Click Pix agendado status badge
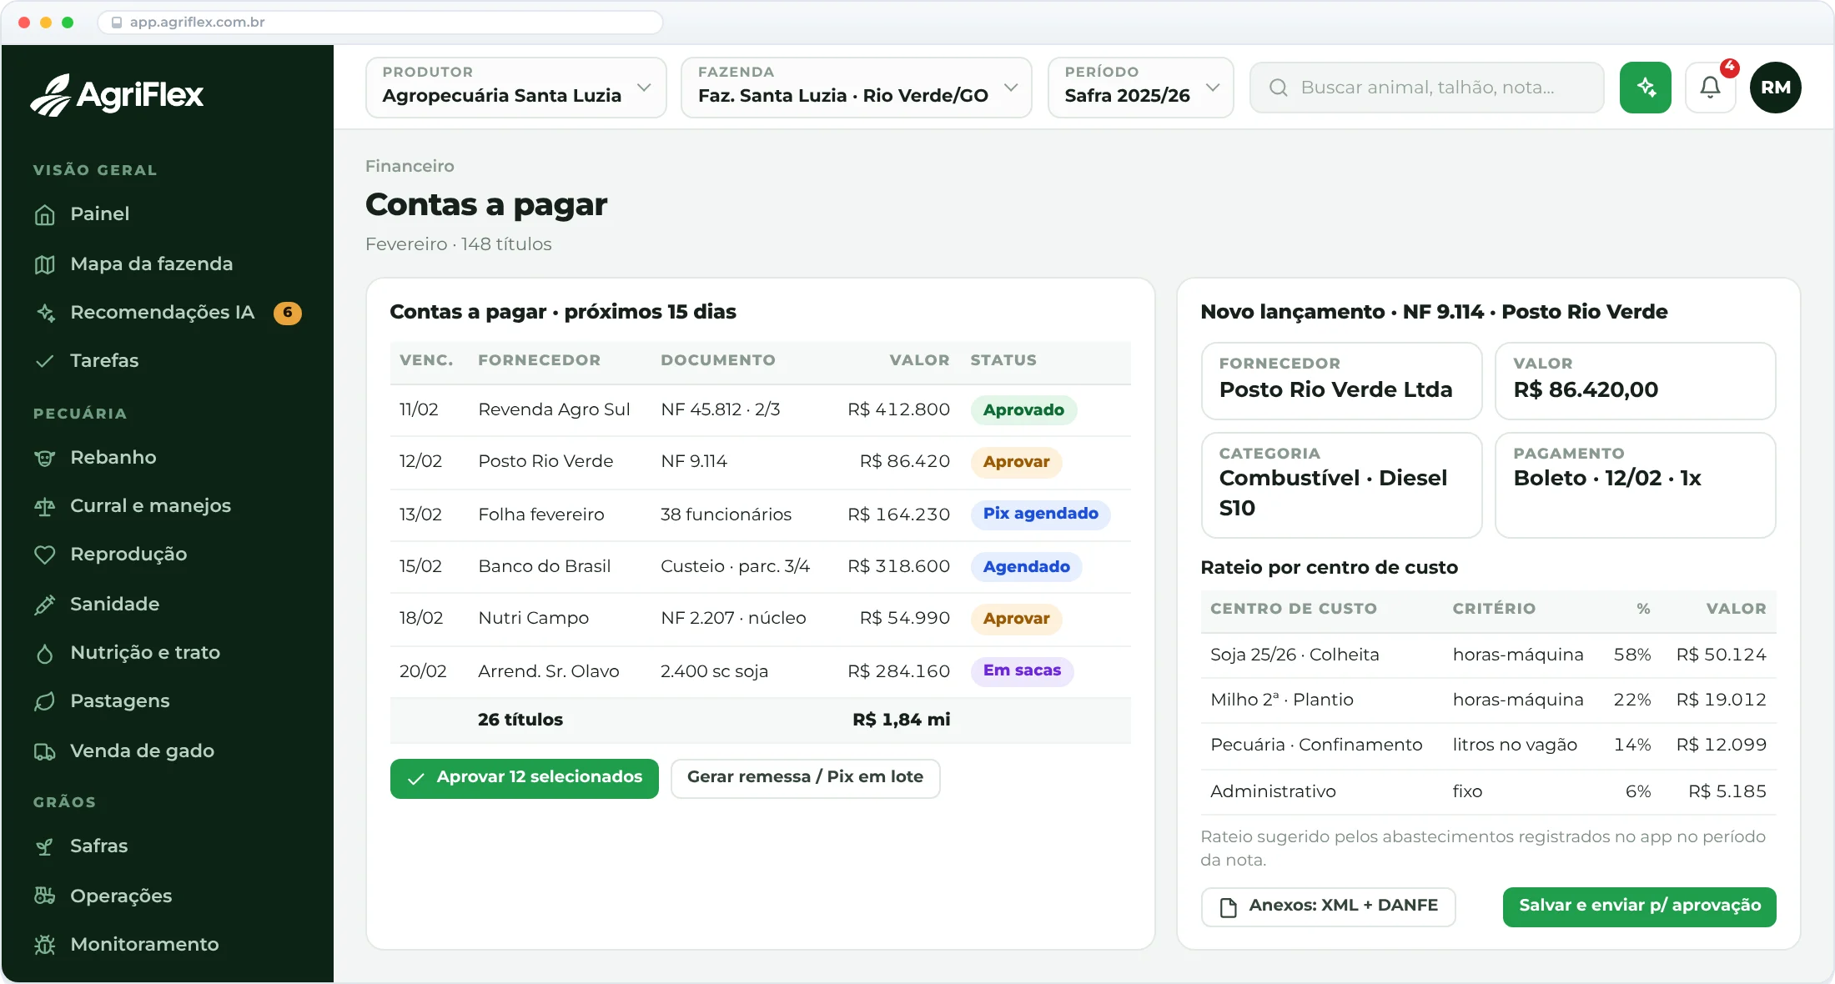 tap(1040, 514)
